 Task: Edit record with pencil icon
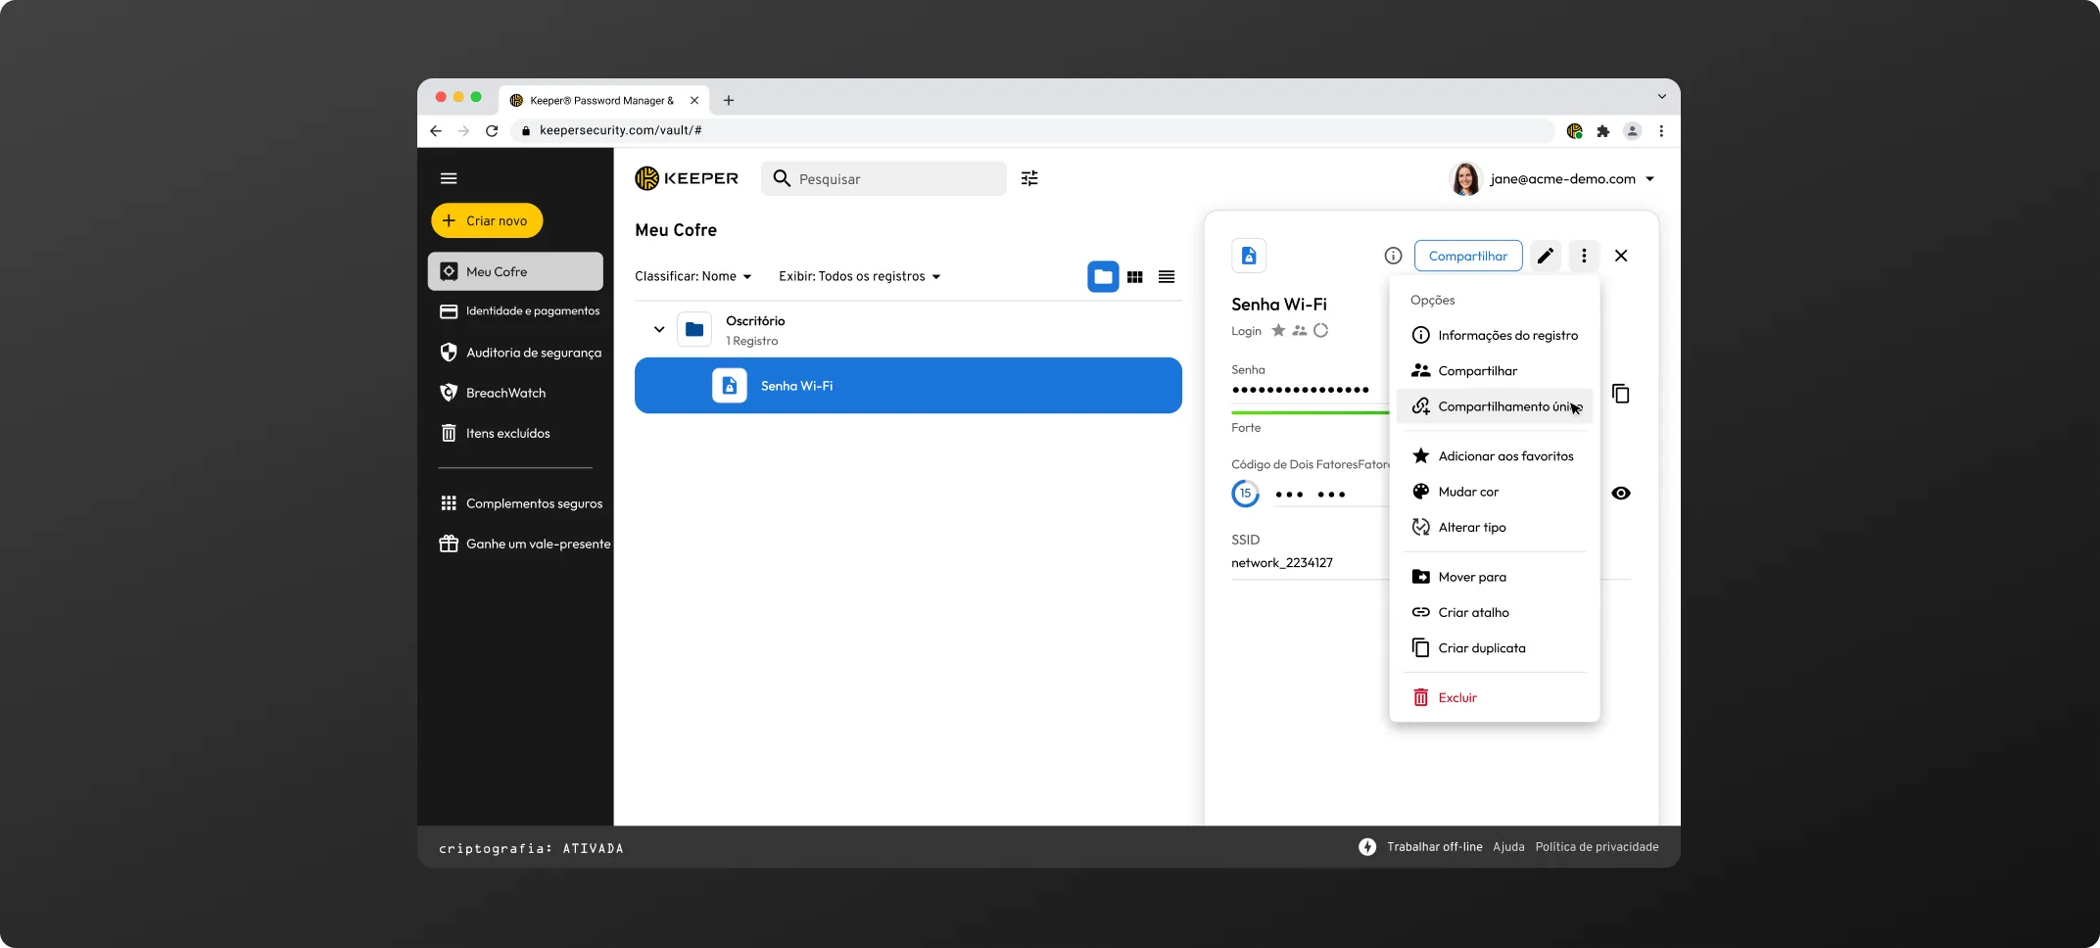pos(1546,256)
